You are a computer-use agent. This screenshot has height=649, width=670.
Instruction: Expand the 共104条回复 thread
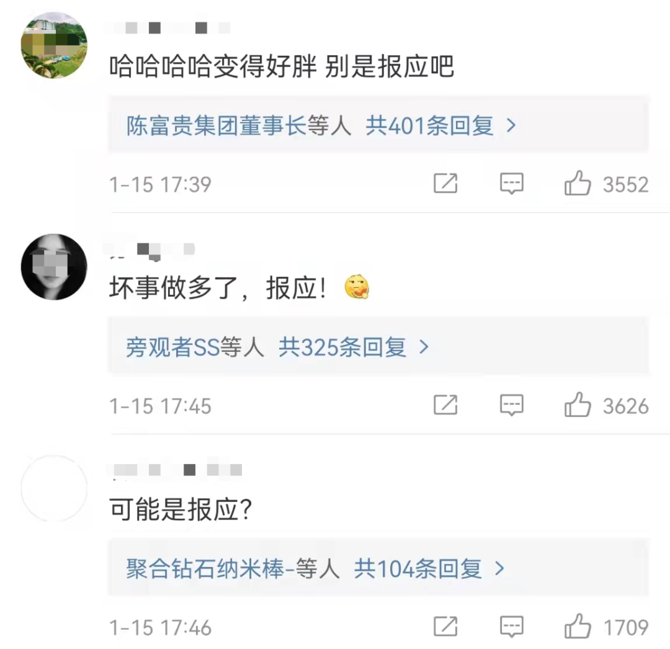429,568
